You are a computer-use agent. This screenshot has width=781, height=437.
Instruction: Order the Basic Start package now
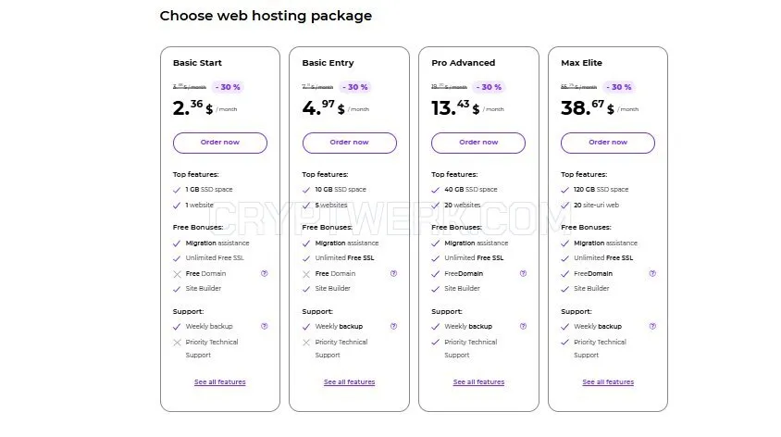(x=220, y=143)
